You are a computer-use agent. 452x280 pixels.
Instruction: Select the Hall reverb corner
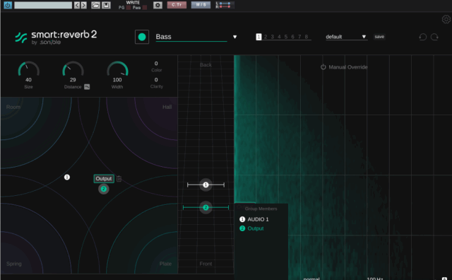(167, 107)
